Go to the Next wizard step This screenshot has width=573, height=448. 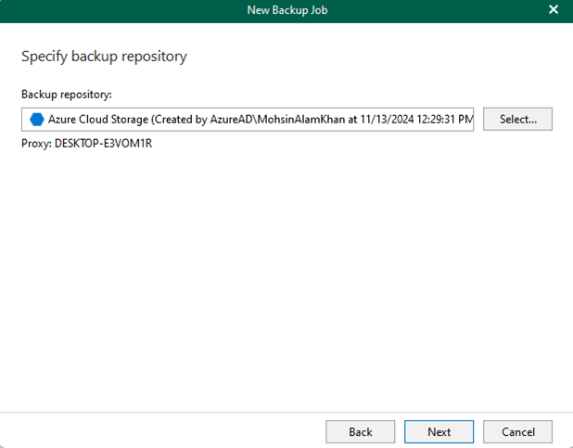tap(439, 432)
